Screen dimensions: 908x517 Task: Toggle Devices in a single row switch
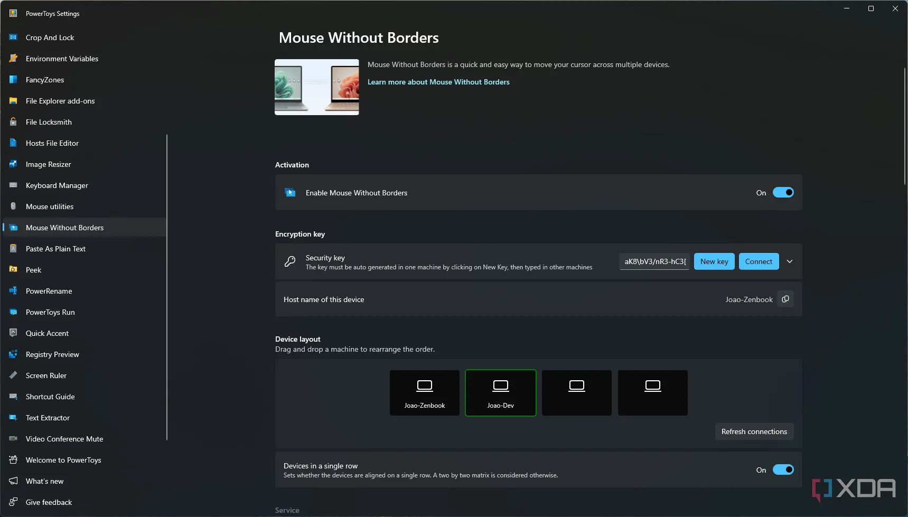[x=783, y=469]
